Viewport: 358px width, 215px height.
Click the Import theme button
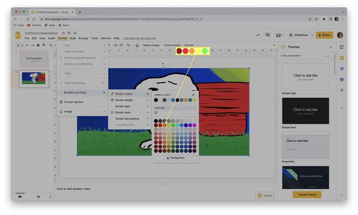coord(307,195)
